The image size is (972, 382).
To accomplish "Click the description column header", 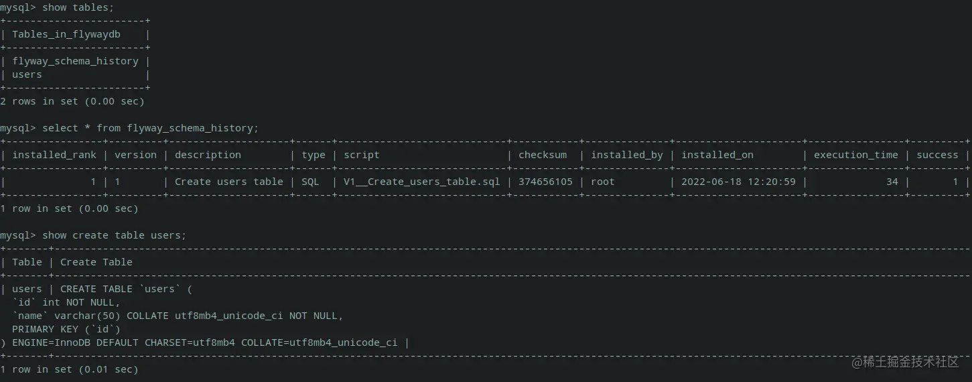I will click(x=208, y=155).
